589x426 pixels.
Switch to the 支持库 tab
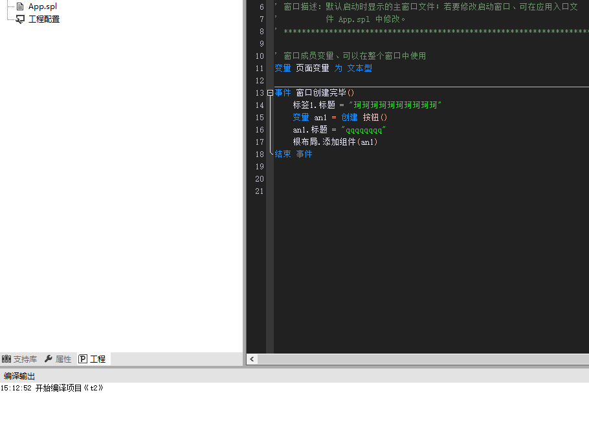pyautogui.click(x=25, y=359)
